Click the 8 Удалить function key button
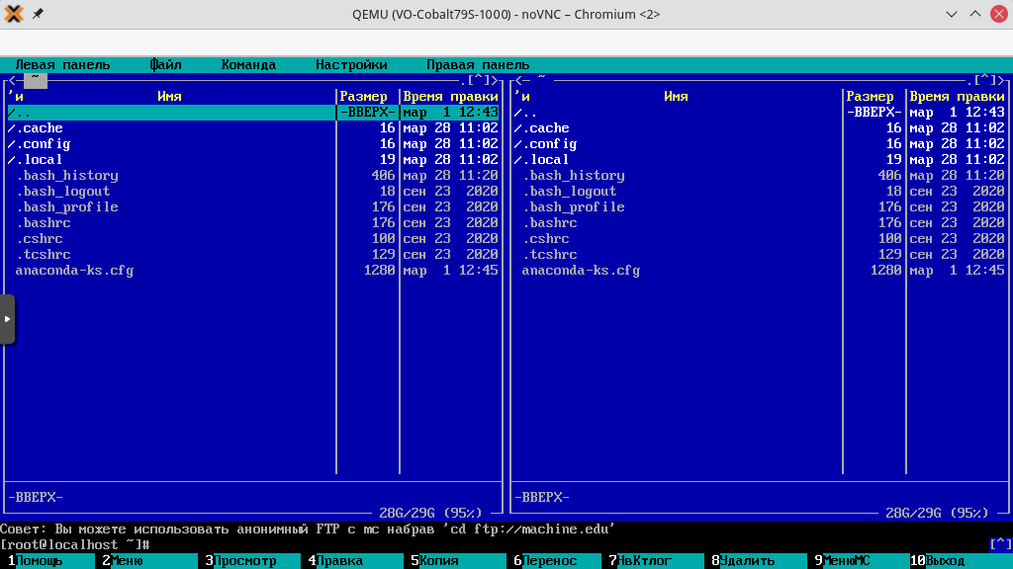Screen dimensions: 1013x569 (x=759, y=561)
